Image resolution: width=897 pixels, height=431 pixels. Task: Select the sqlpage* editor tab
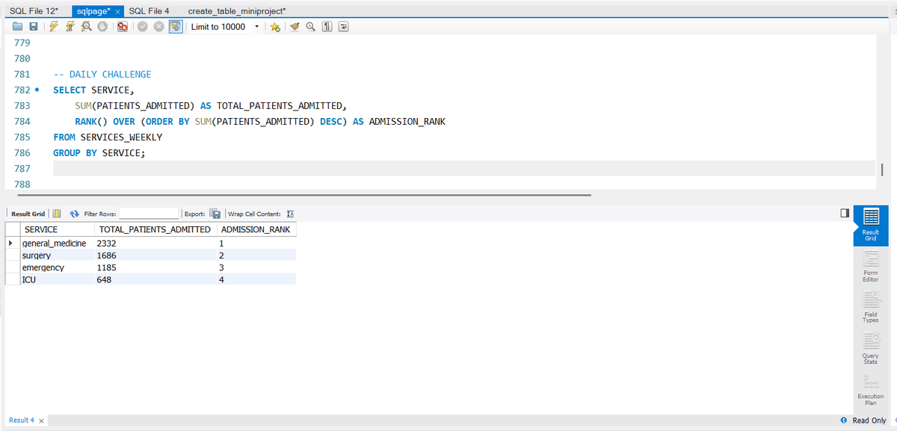(x=93, y=11)
